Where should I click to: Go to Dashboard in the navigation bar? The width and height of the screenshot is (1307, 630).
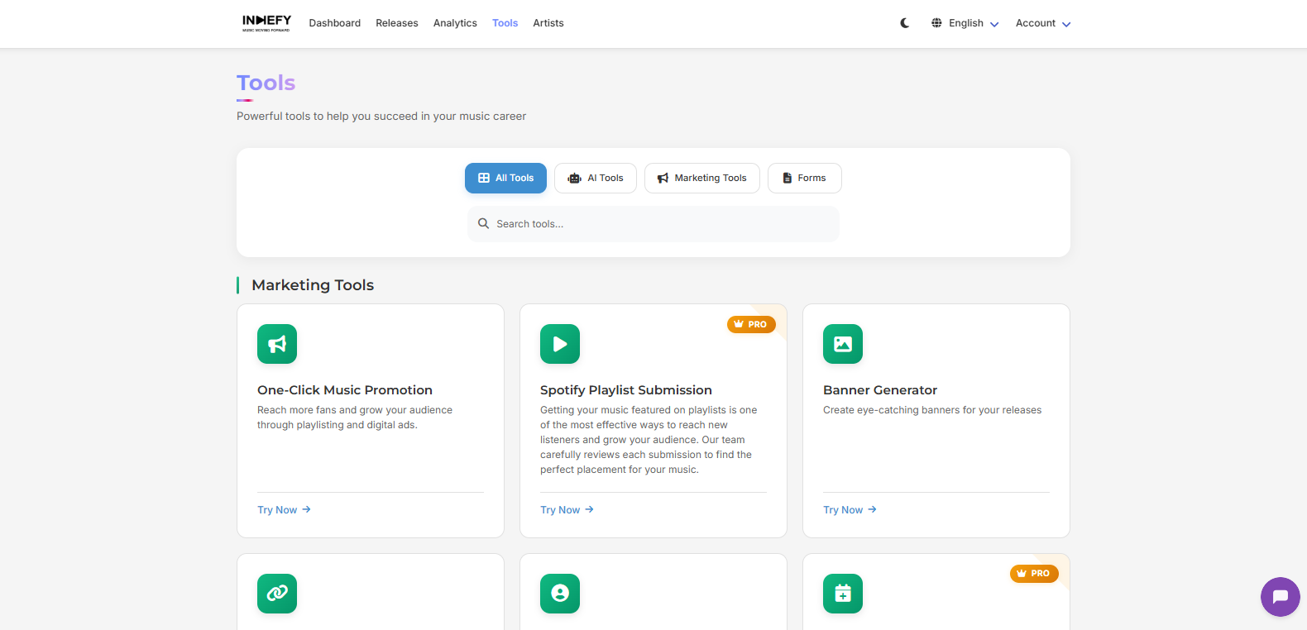[334, 23]
